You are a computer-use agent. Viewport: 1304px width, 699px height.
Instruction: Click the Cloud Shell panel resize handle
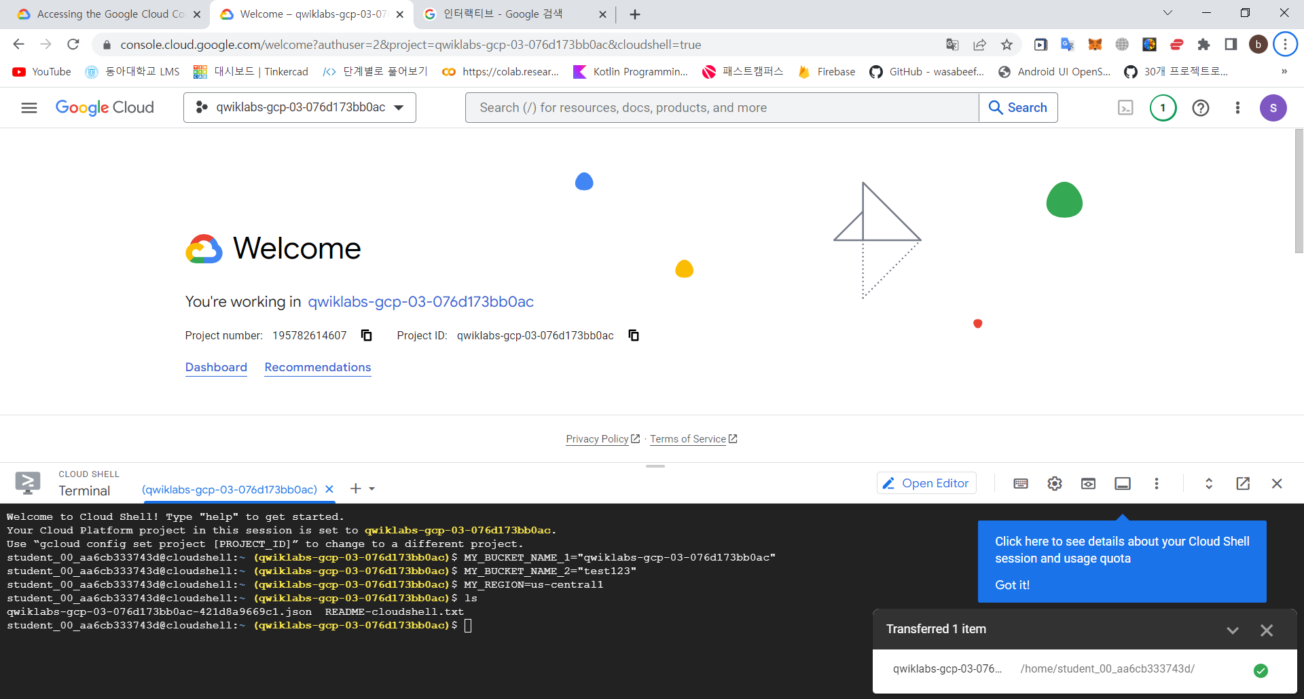[x=655, y=466]
